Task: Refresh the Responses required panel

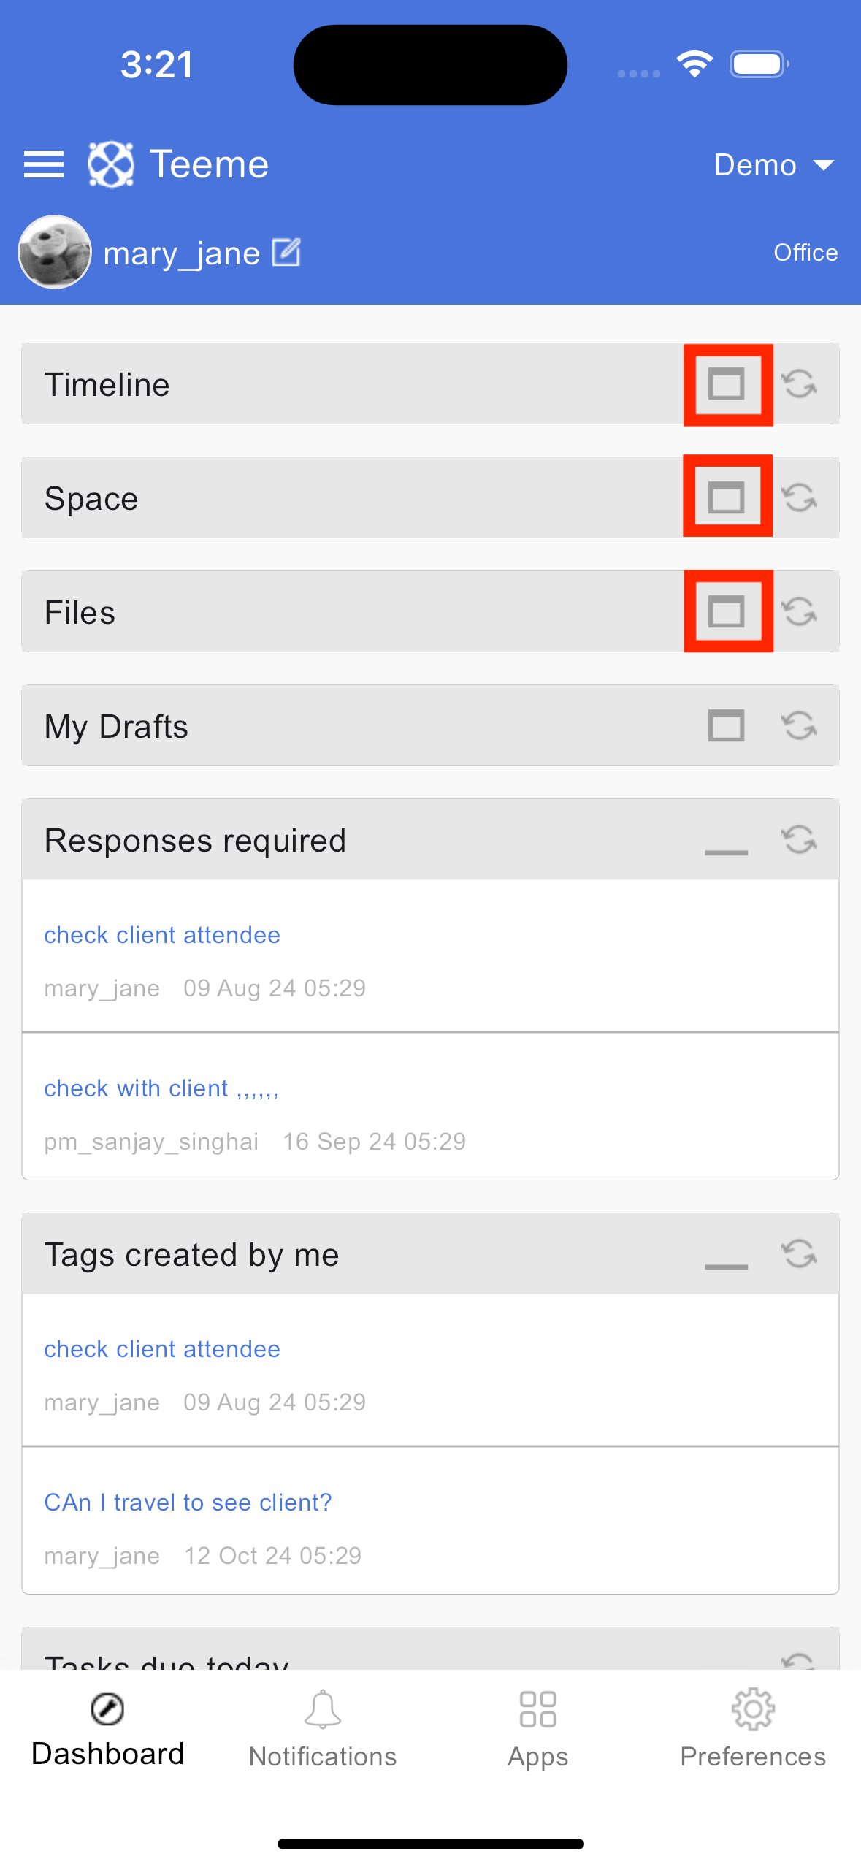Action: (x=799, y=839)
